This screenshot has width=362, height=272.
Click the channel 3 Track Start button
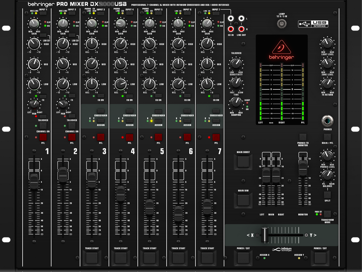click(92, 258)
